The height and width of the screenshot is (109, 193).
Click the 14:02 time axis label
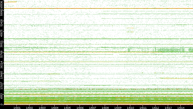[29, 108]
